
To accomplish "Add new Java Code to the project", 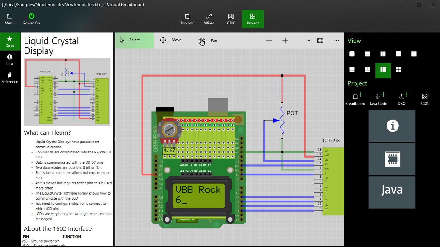I will click(378, 98).
